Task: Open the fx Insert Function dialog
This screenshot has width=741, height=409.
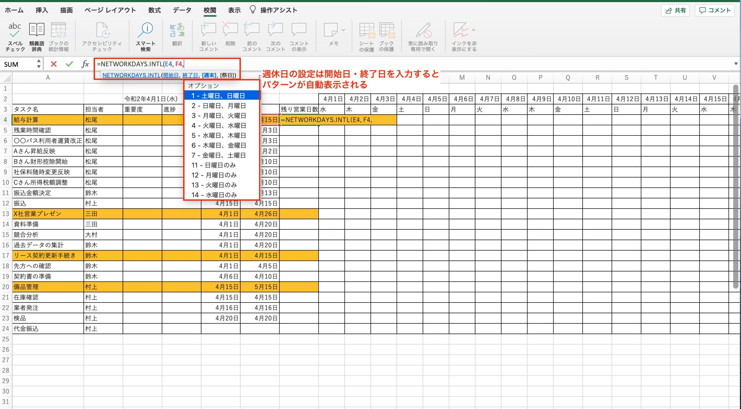Action: point(85,64)
